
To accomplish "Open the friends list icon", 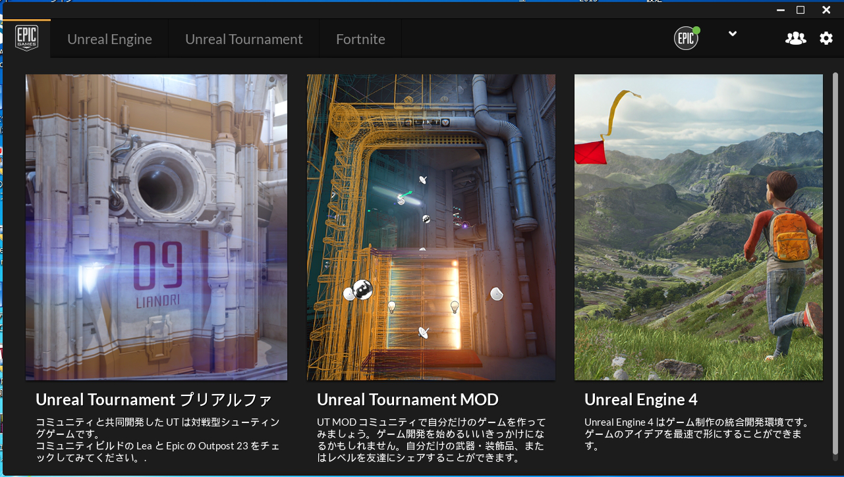I will pyautogui.click(x=795, y=39).
